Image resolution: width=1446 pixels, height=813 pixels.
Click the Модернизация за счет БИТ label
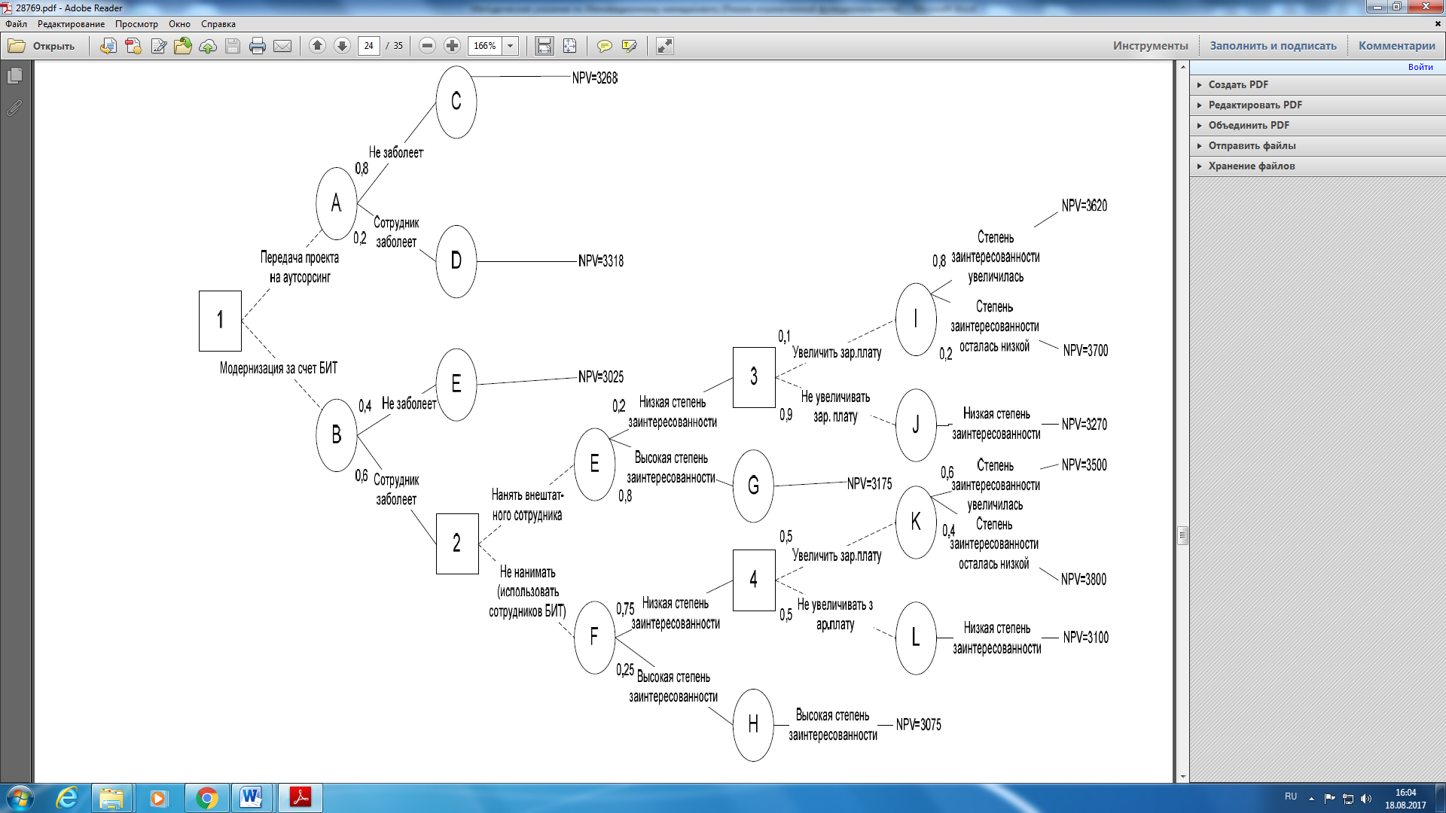279,368
